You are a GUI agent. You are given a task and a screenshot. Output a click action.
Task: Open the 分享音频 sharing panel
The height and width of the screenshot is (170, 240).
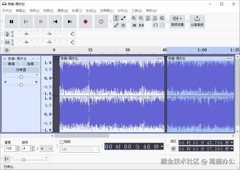tap(197, 21)
